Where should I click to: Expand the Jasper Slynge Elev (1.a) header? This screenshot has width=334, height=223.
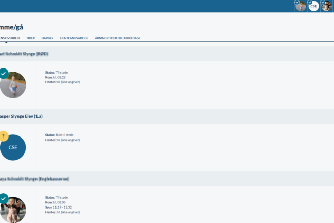point(21,116)
